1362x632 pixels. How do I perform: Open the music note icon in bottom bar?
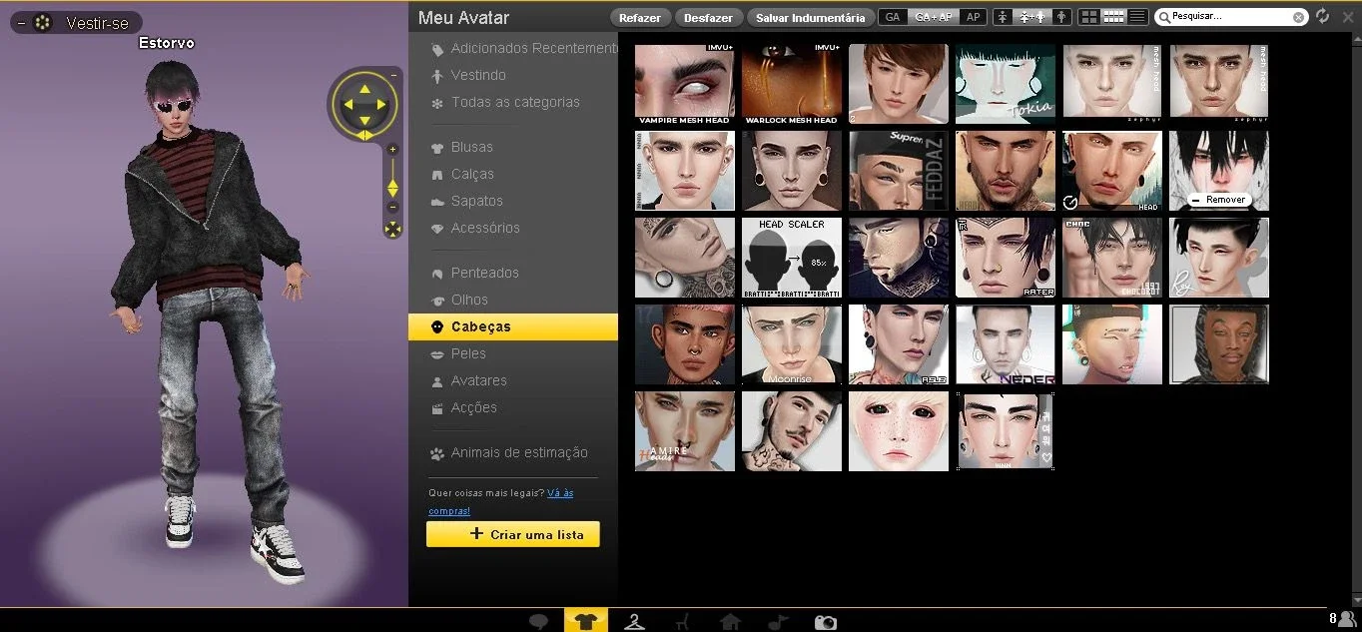(x=778, y=622)
